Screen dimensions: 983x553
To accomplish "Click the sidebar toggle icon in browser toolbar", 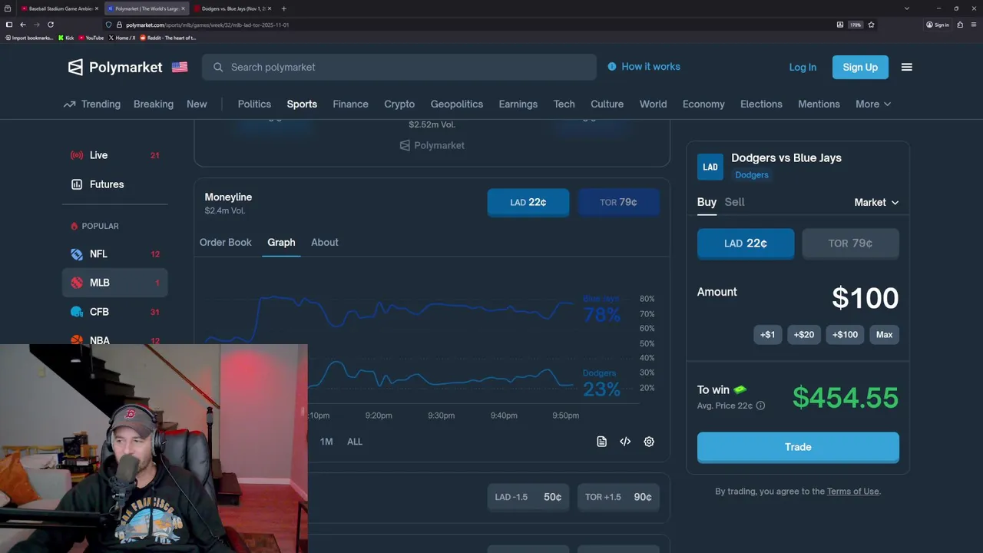I will click(8, 25).
